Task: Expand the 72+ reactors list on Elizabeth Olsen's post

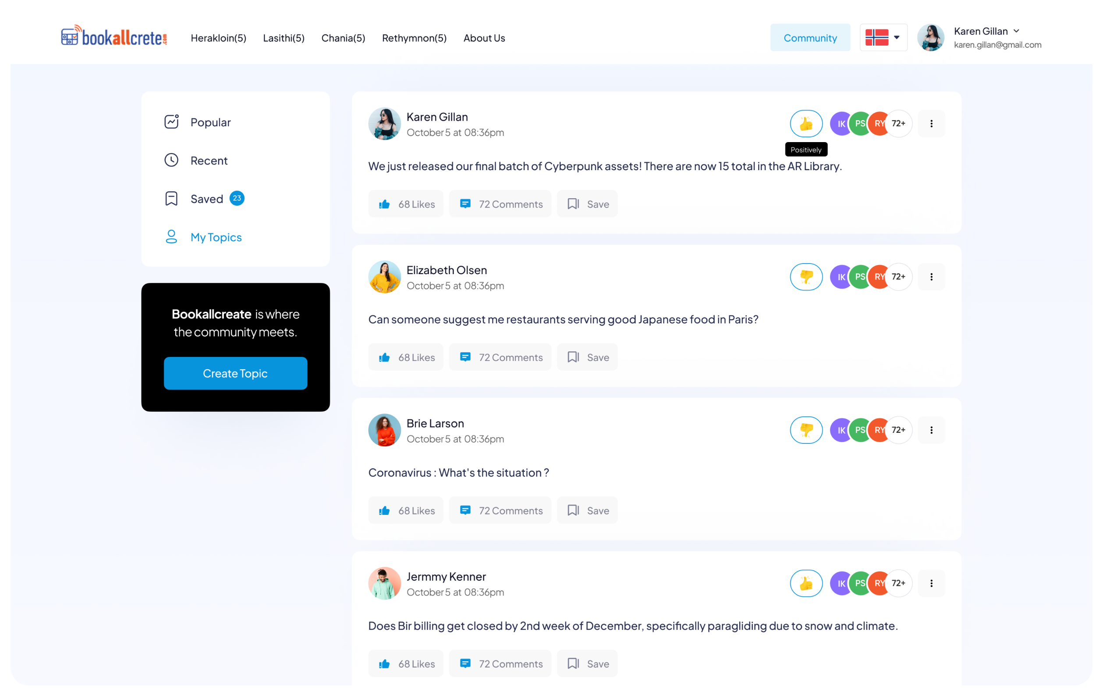Action: tap(899, 276)
